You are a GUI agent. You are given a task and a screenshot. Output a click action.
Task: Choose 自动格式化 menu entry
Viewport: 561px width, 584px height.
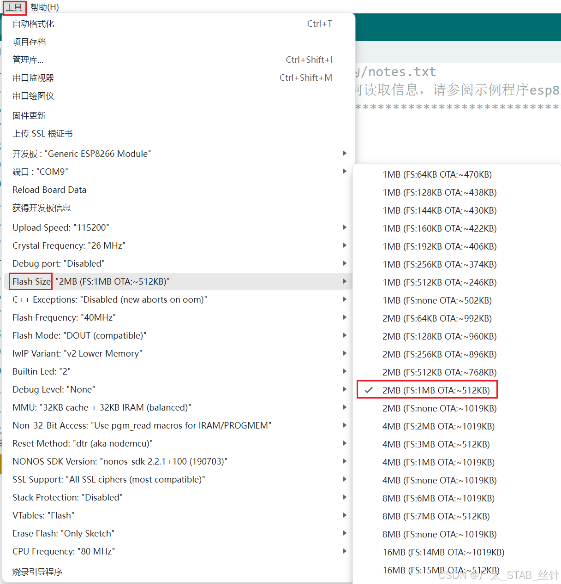tap(178, 24)
